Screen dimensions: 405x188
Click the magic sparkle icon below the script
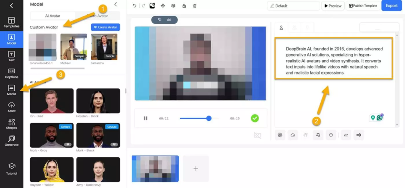click(x=318, y=135)
